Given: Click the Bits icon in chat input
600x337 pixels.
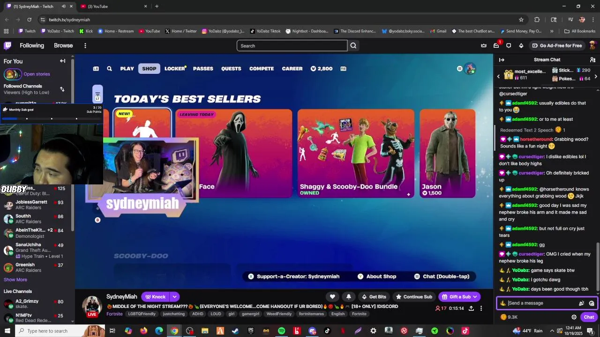Looking at the screenshot, I should pyautogui.click(x=581, y=303).
